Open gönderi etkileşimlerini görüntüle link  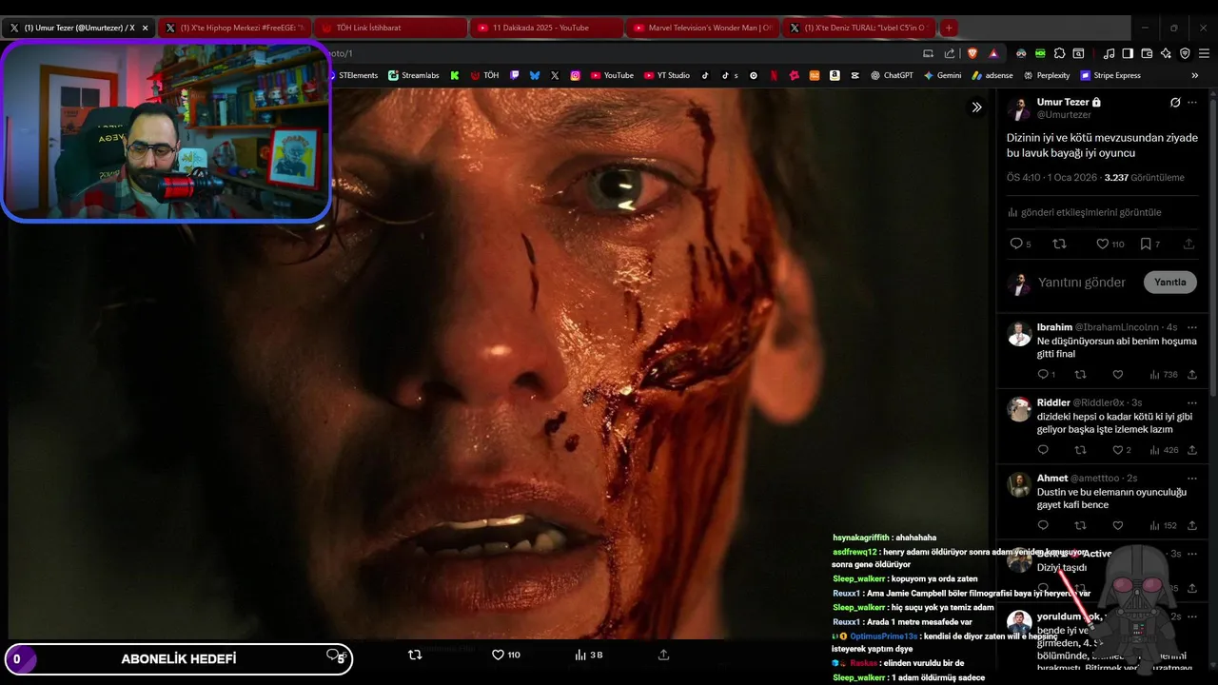tap(1084, 212)
